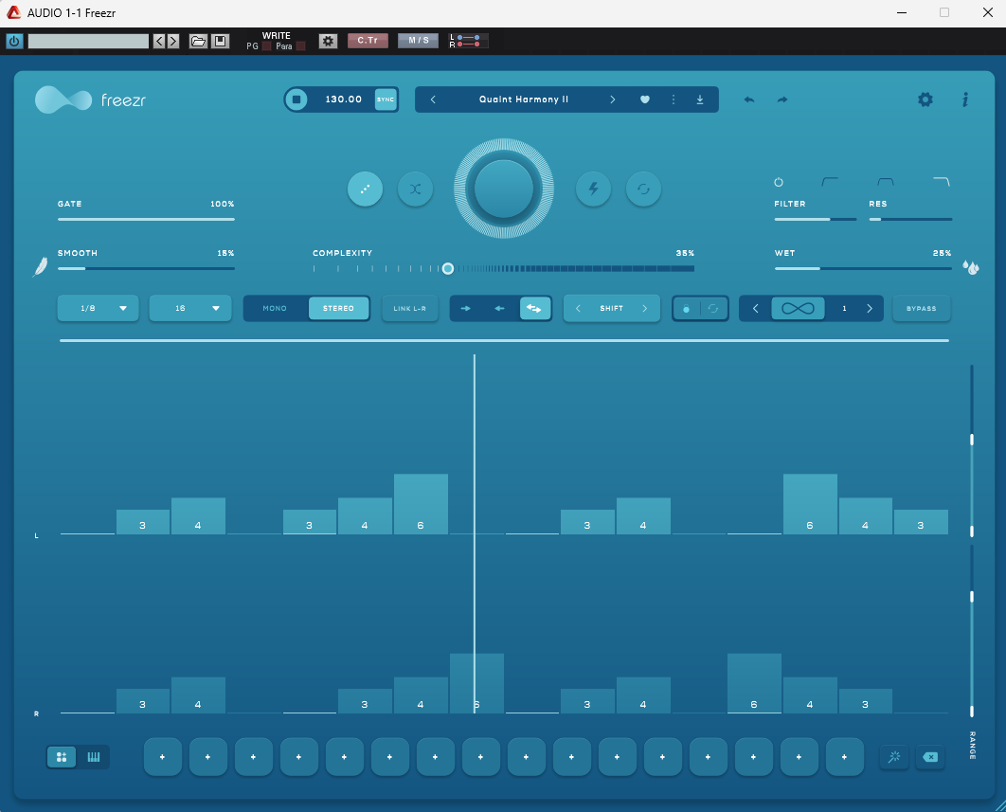Open the Quaint Harmony II preset browser

[x=524, y=99]
